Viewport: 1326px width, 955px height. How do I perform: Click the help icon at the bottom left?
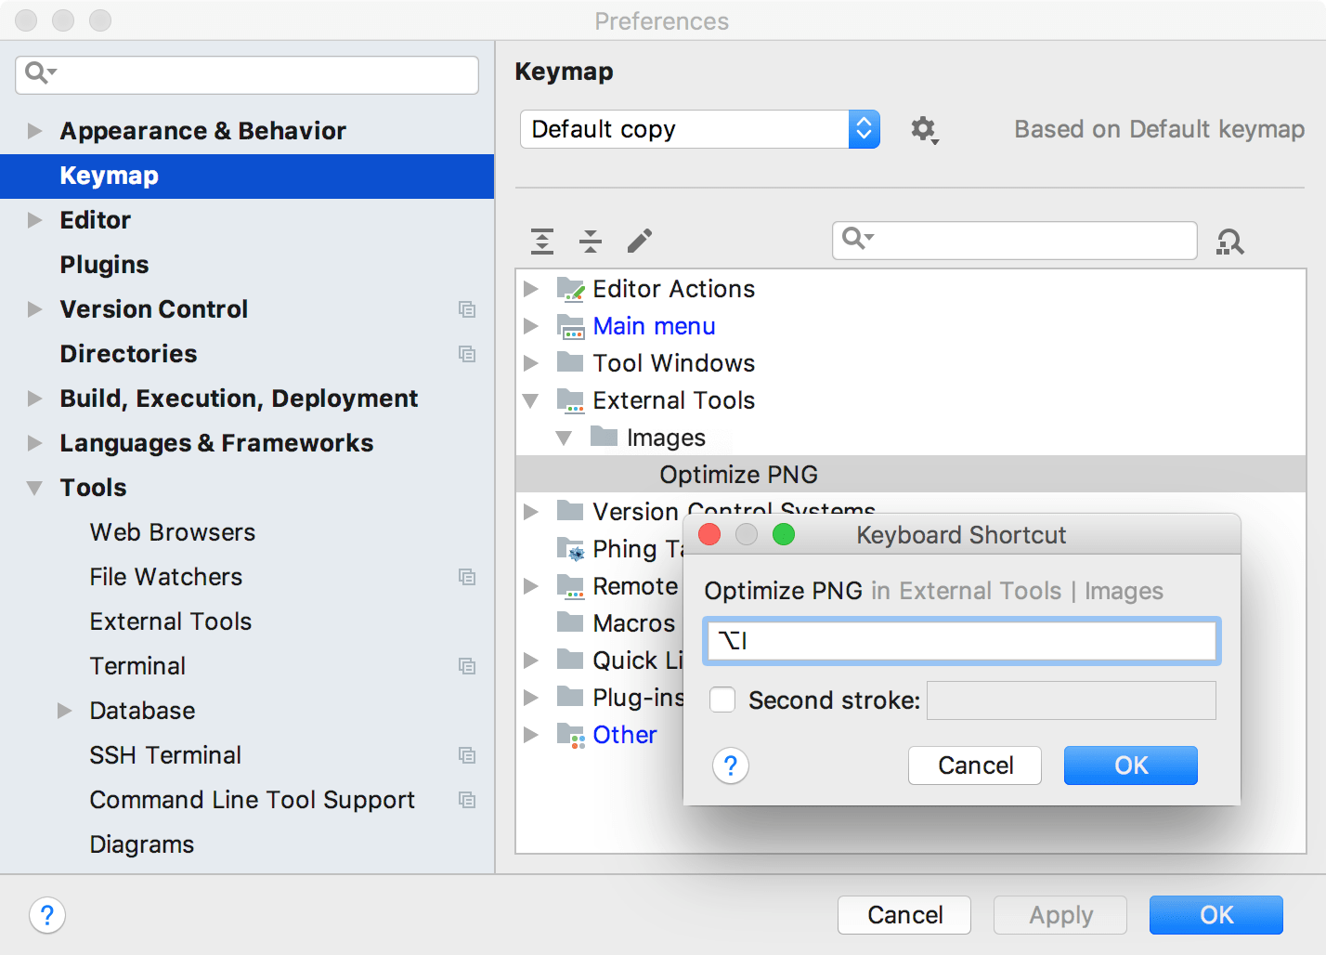click(x=46, y=915)
